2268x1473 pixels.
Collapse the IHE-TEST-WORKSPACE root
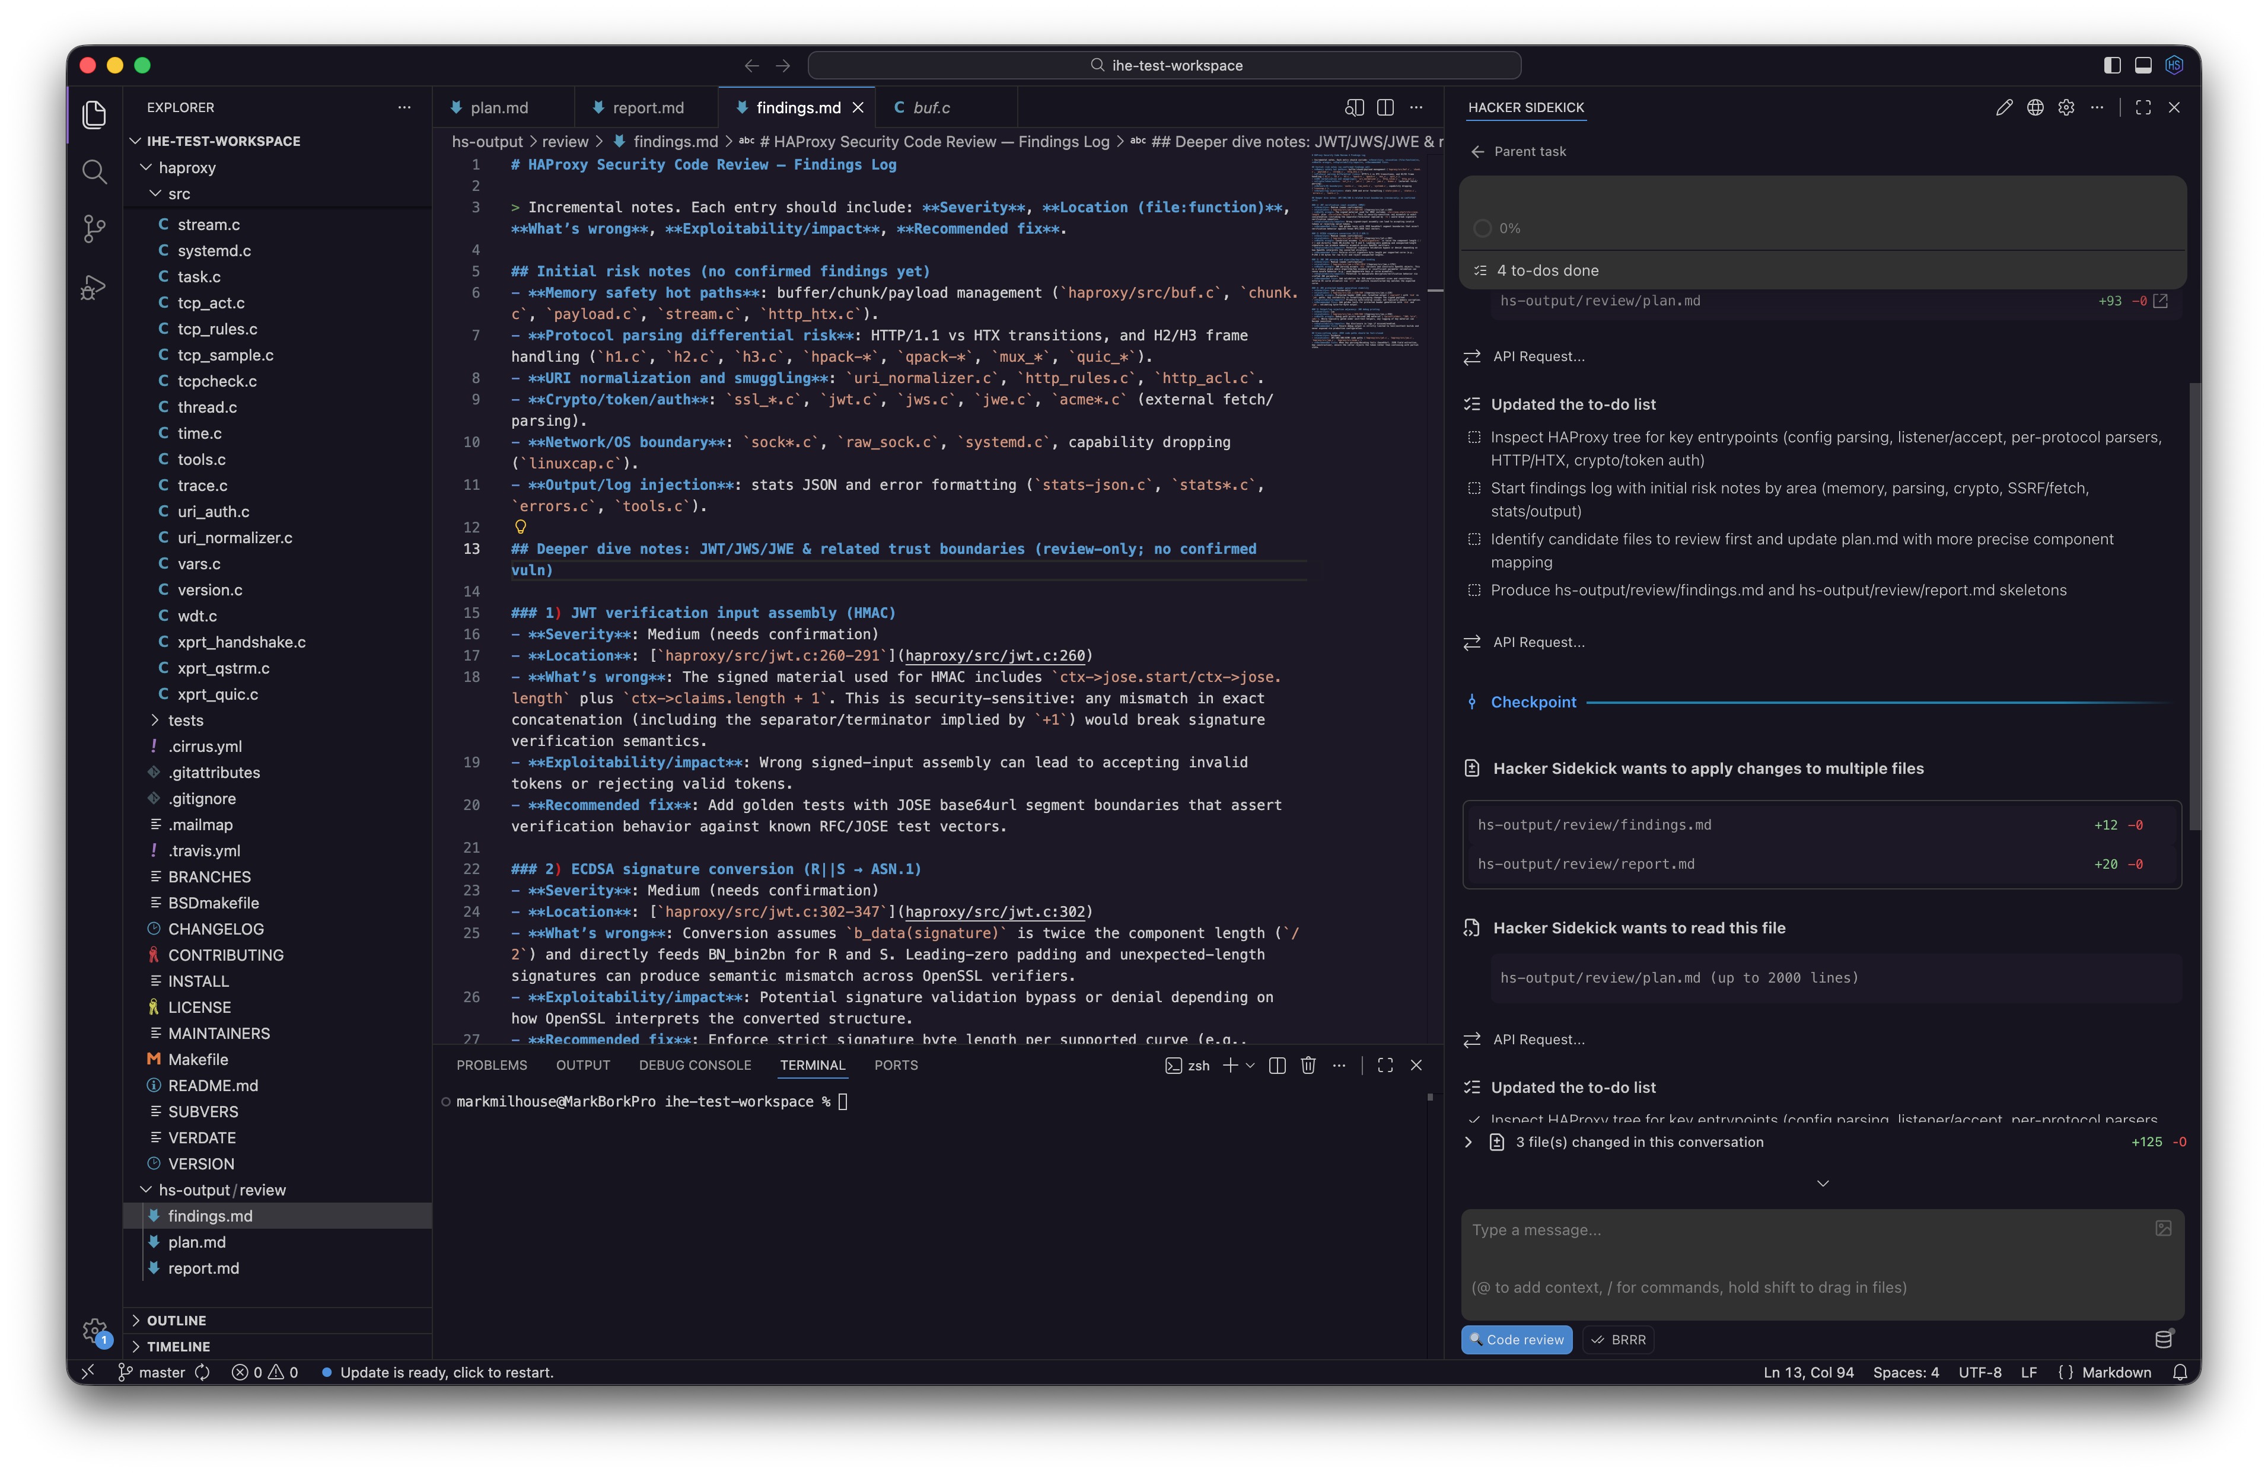[x=136, y=141]
